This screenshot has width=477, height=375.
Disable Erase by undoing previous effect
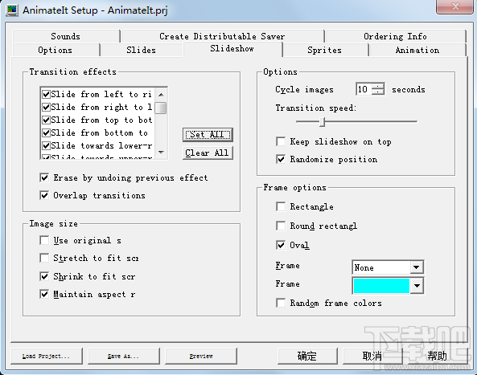[44, 177]
